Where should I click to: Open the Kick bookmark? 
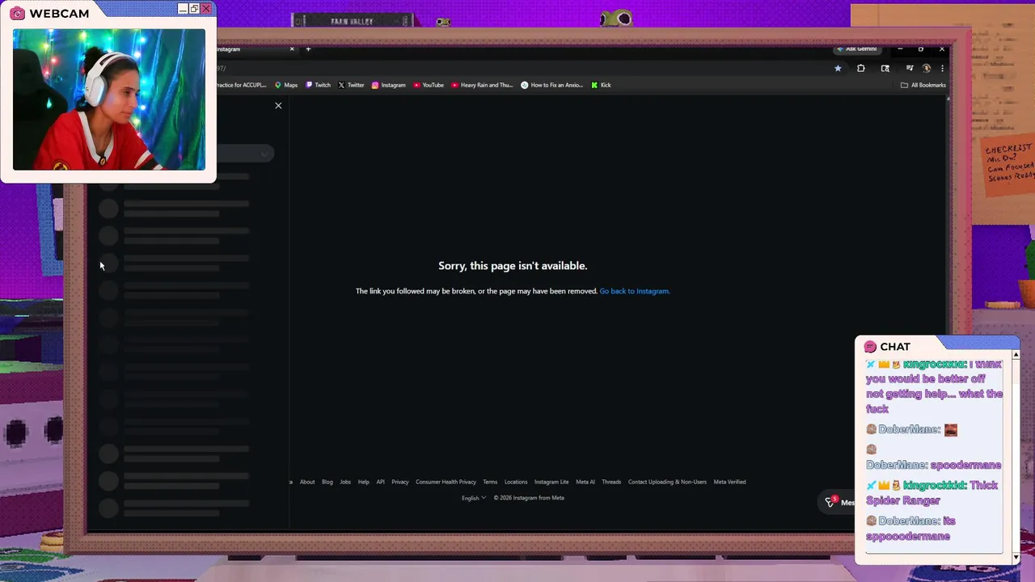click(x=601, y=85)
